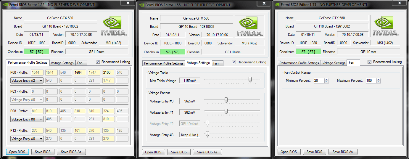Switch to Voltage Settings tab in left window

(62, 63)
